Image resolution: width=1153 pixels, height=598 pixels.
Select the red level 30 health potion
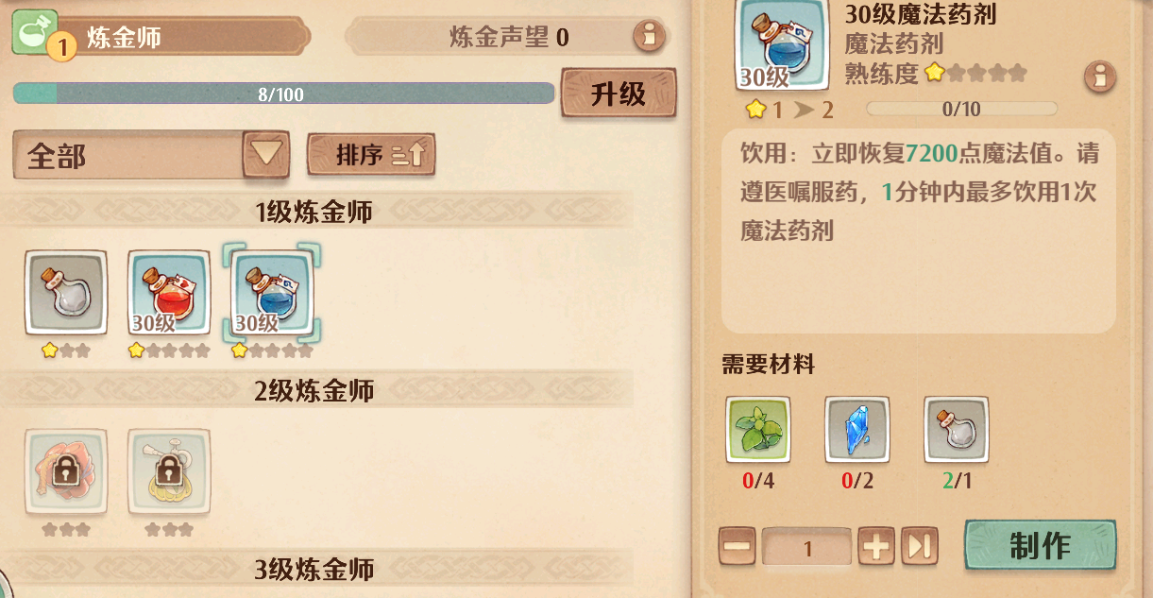click(x=169, y=293)
